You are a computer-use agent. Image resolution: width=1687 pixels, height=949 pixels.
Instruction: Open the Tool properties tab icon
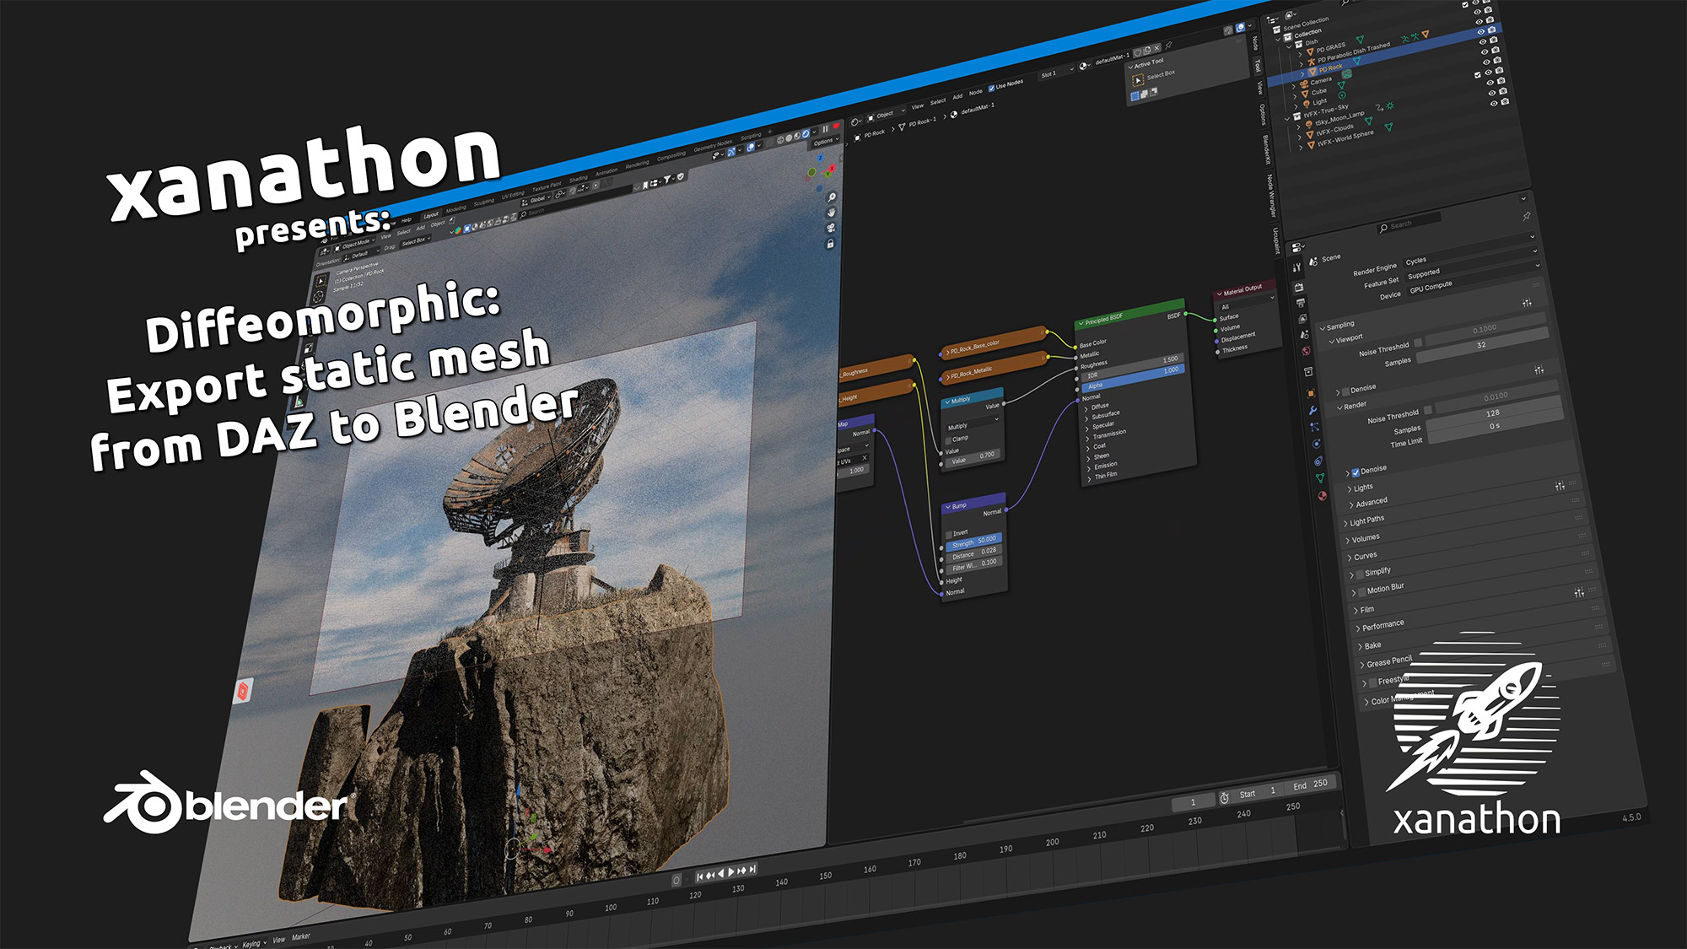coord(1297,267)
